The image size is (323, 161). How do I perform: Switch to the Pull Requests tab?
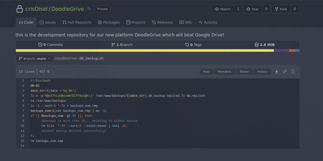pos(77,22)
